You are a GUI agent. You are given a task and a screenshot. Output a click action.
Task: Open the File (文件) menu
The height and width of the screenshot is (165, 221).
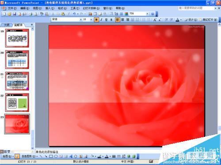[x=12, y=8]
